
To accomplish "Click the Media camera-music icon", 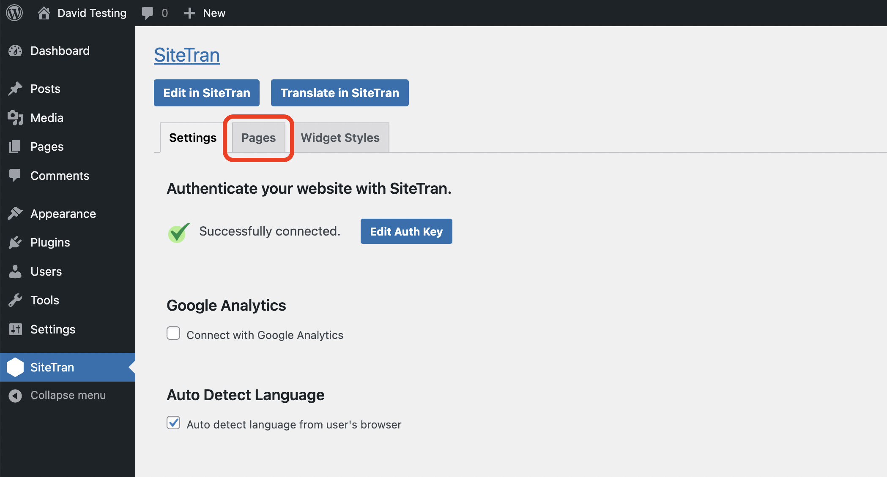I will 15,118.
